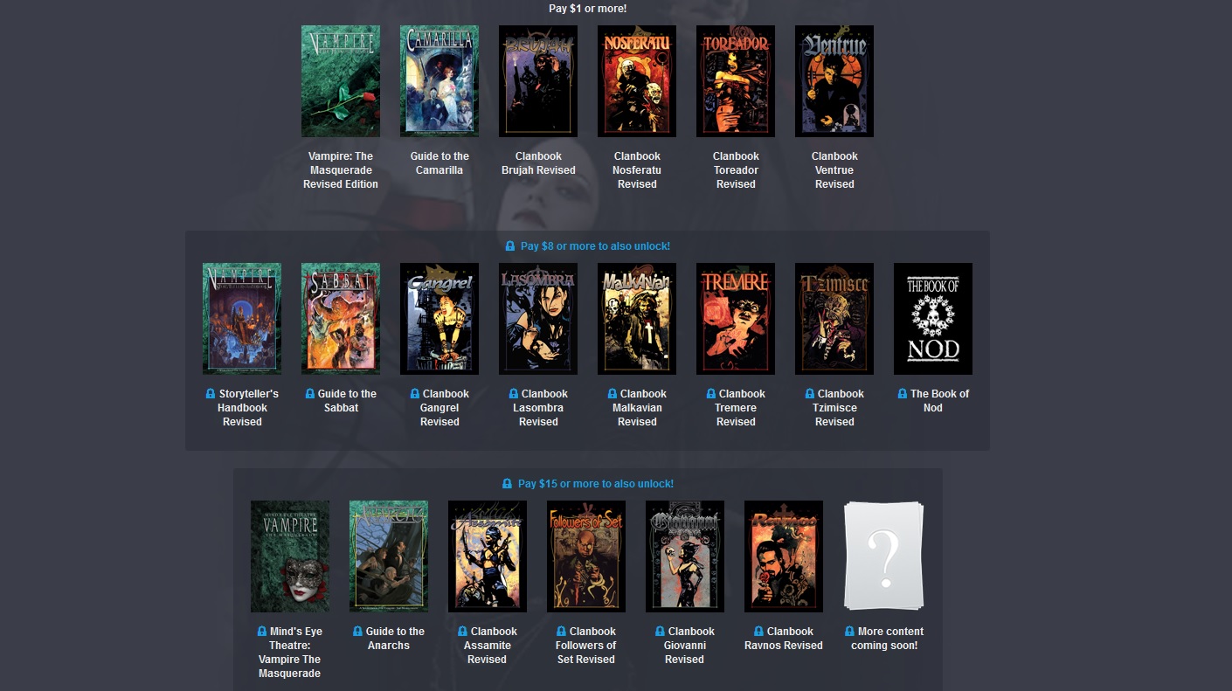
Task: Select the "Clanbook Nosferatu Revised" title text
Action: pyautogui.click(x=637, y=170)
